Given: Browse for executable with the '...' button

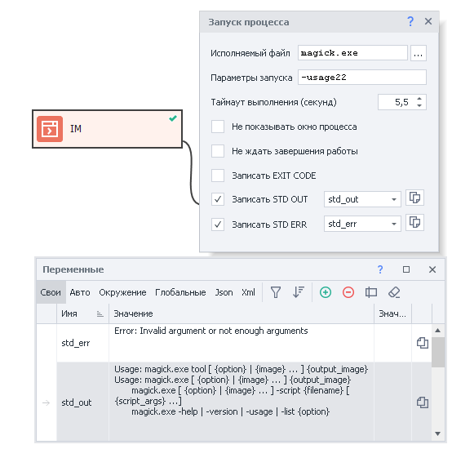Looking at the screenshot, I should (419, 53).
